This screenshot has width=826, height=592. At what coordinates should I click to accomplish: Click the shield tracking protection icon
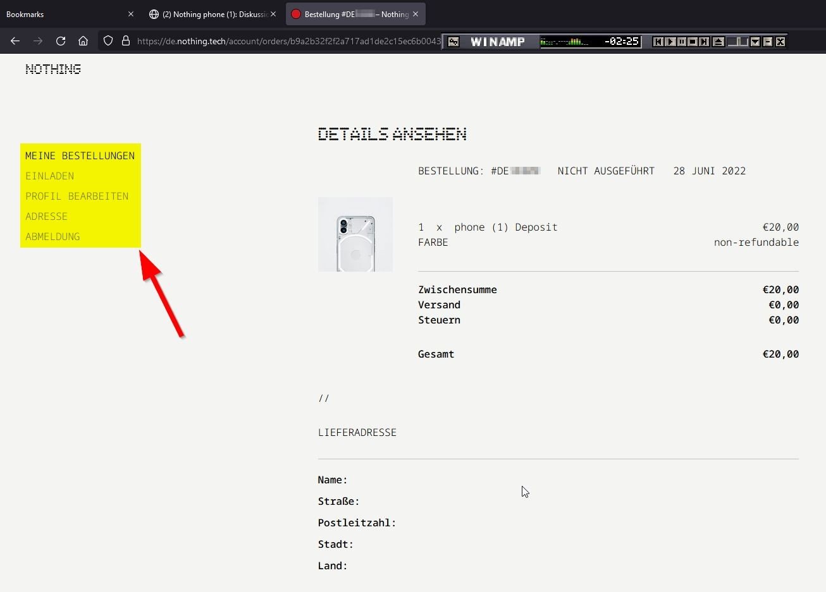coord(108,41)
